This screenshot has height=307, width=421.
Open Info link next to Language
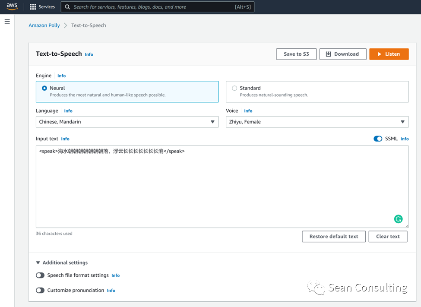pos(68,111)
